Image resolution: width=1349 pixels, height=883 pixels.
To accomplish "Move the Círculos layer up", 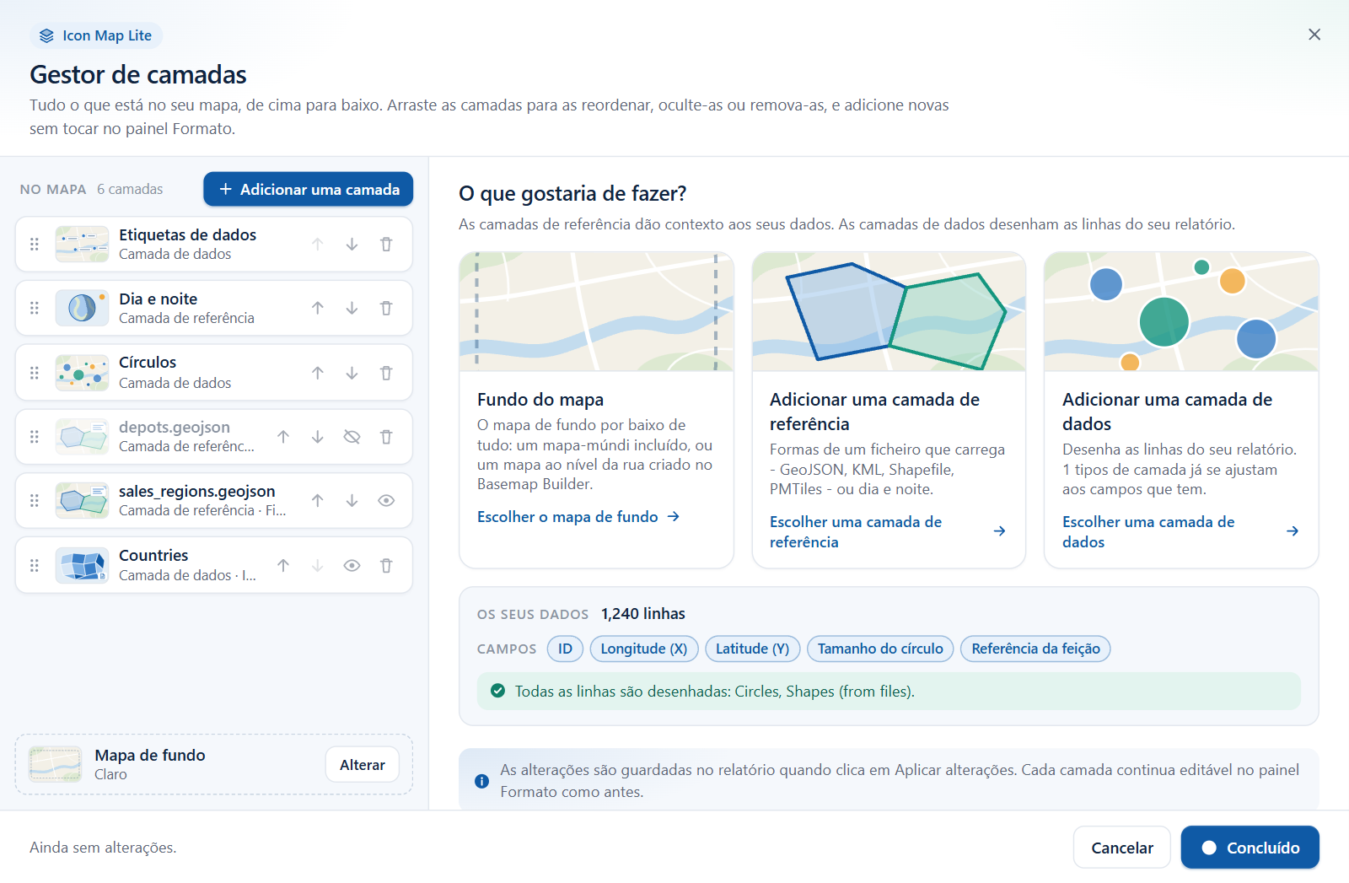I will pyautogui.click(x=317, y=373).
